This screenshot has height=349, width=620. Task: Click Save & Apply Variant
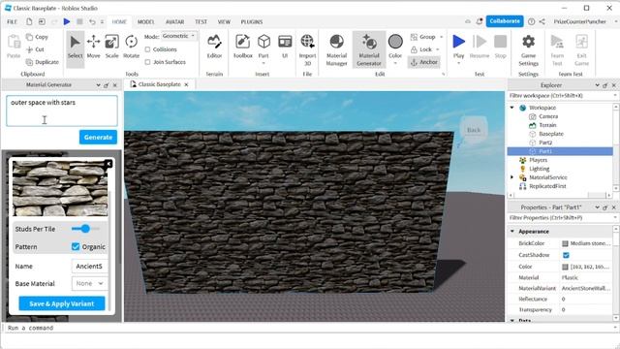click(62, 303)
